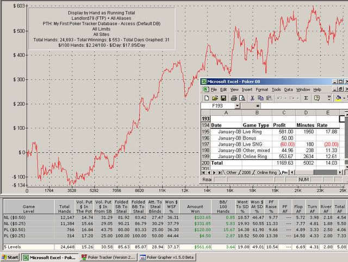Screen dimensions: 348x262
Task: Go to first sheet tab navigation arrow
Action: [x=203, y=172]
